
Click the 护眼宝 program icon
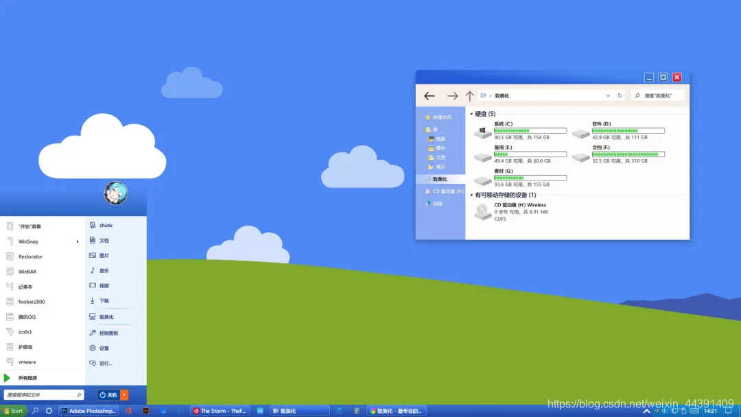10,347
